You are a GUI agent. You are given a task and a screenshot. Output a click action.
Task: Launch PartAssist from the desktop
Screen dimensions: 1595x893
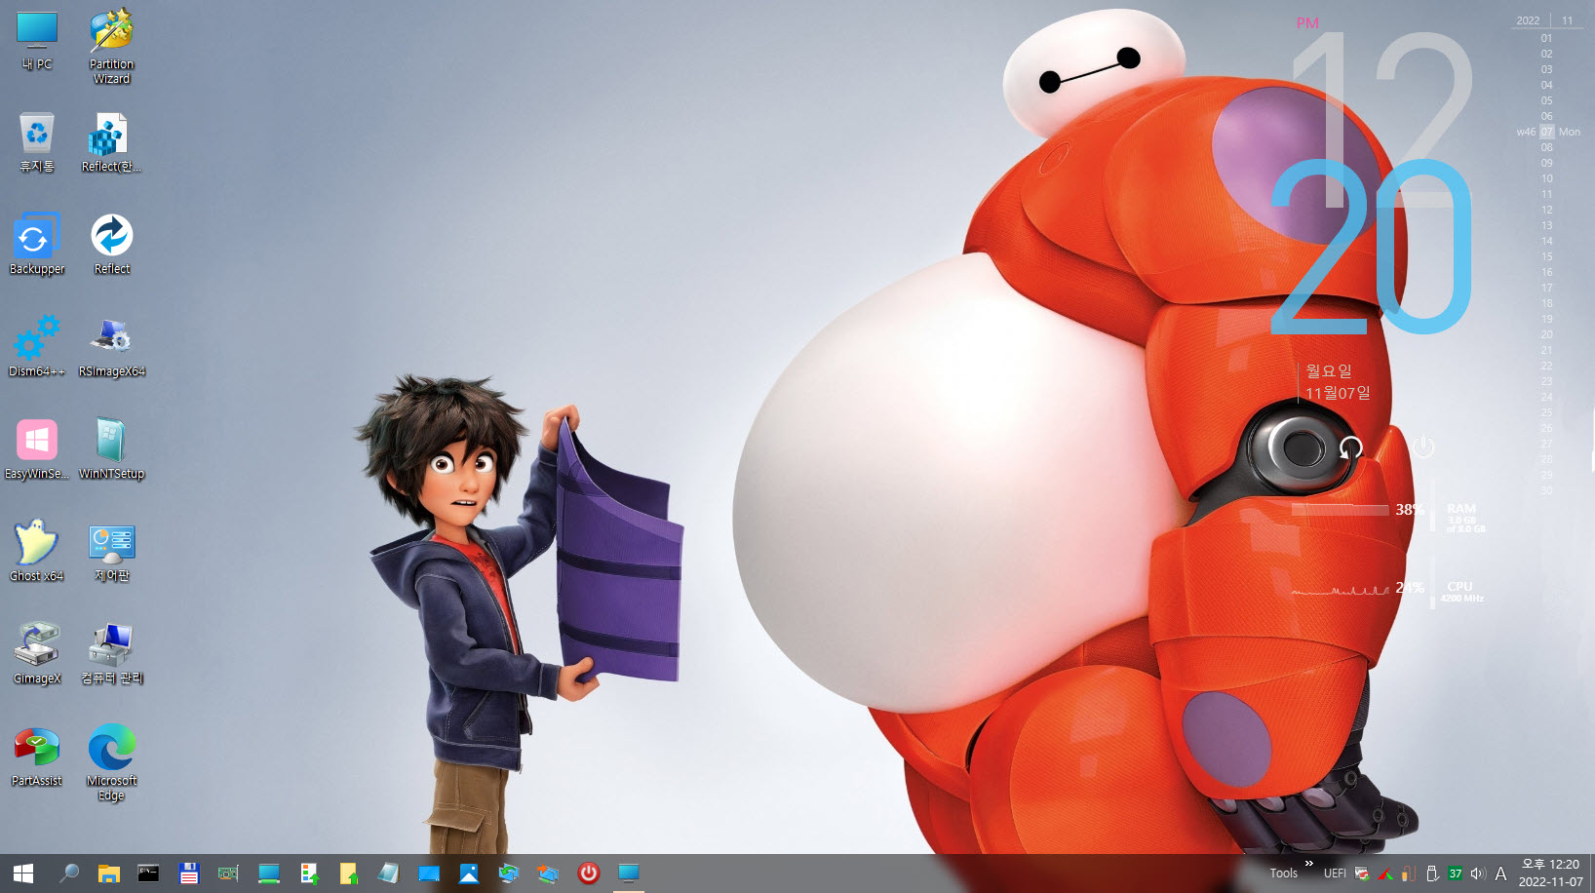pyautogui.click(x=37, y=757)
